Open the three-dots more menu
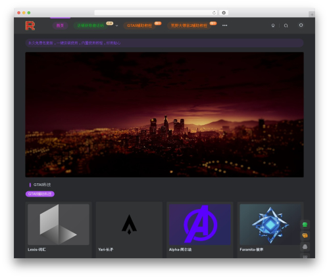This screenshot has height=278, width=329. tap(224, 26)
